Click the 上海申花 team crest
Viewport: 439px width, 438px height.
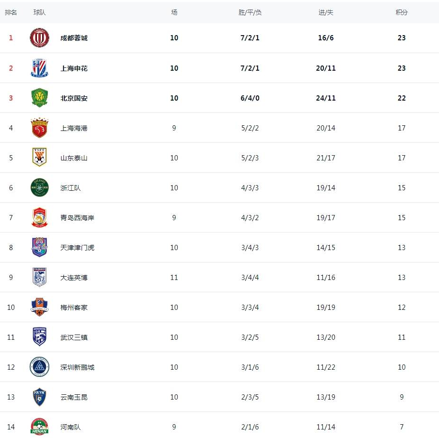pyautogui.click(x=39, y=68)
